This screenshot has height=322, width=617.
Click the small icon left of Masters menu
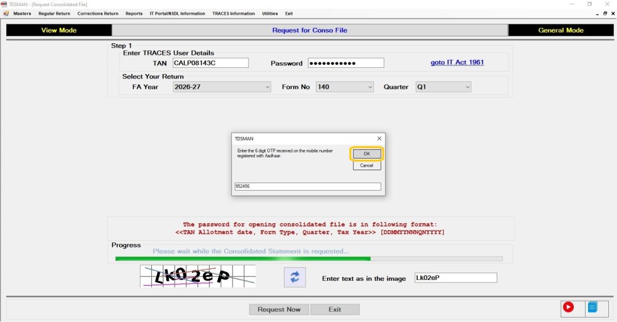point(6,14)
